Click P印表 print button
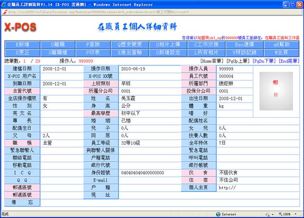The image size is (304, 218). coord(92,52)
